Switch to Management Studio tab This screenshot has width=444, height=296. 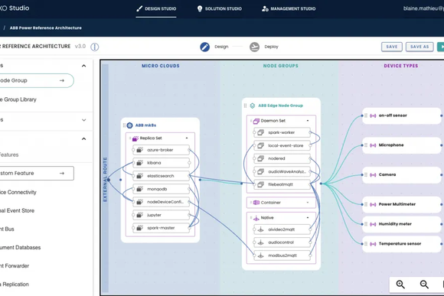click(x=289, y=8)
